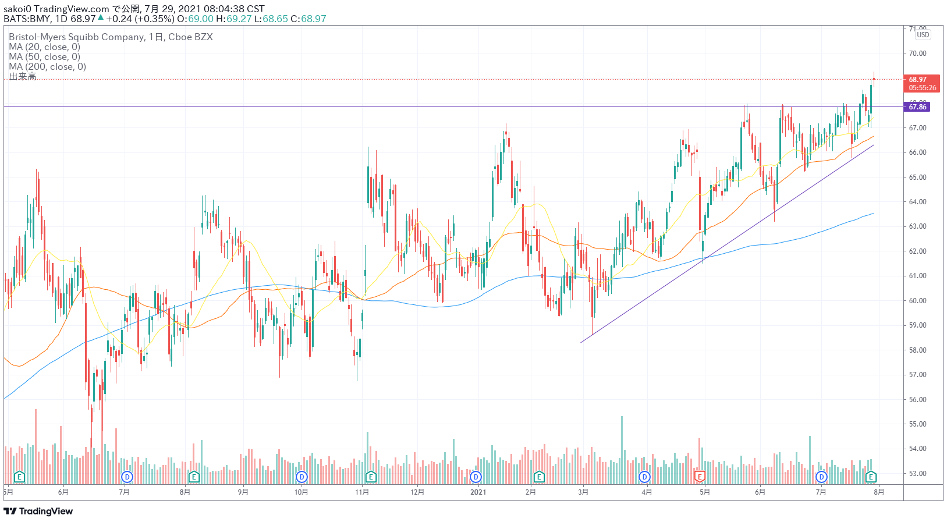This screenshot has height=522, width=947.
Task: Select the MA (20, close, 0) indicator legend
Action: coord(44,47)
